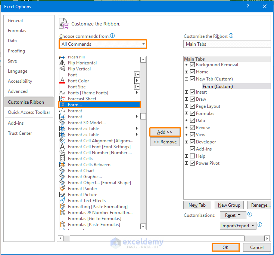The image size is (274, 255).
Task: Click the Cancel button
Action: [x=257, y=247]
